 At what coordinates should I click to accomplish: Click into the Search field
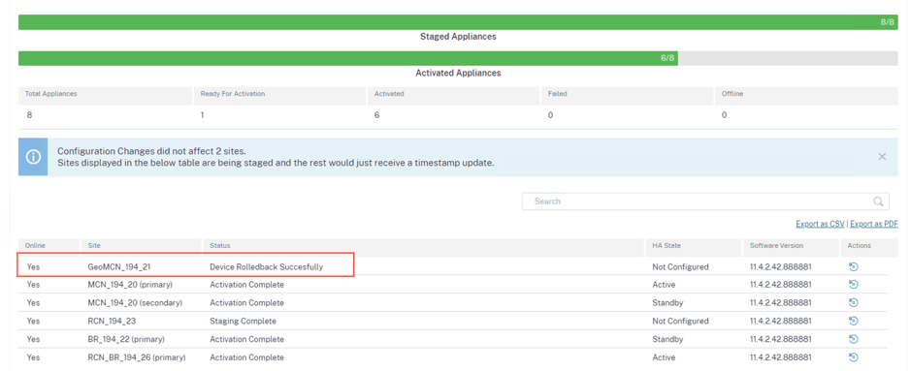point(705,201)
